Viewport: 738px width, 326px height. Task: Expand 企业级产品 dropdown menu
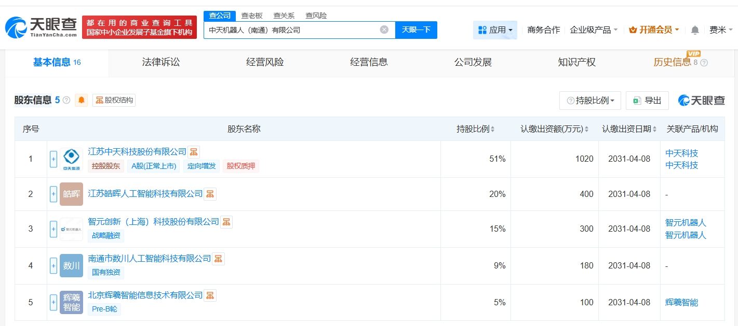click(593, 30)
